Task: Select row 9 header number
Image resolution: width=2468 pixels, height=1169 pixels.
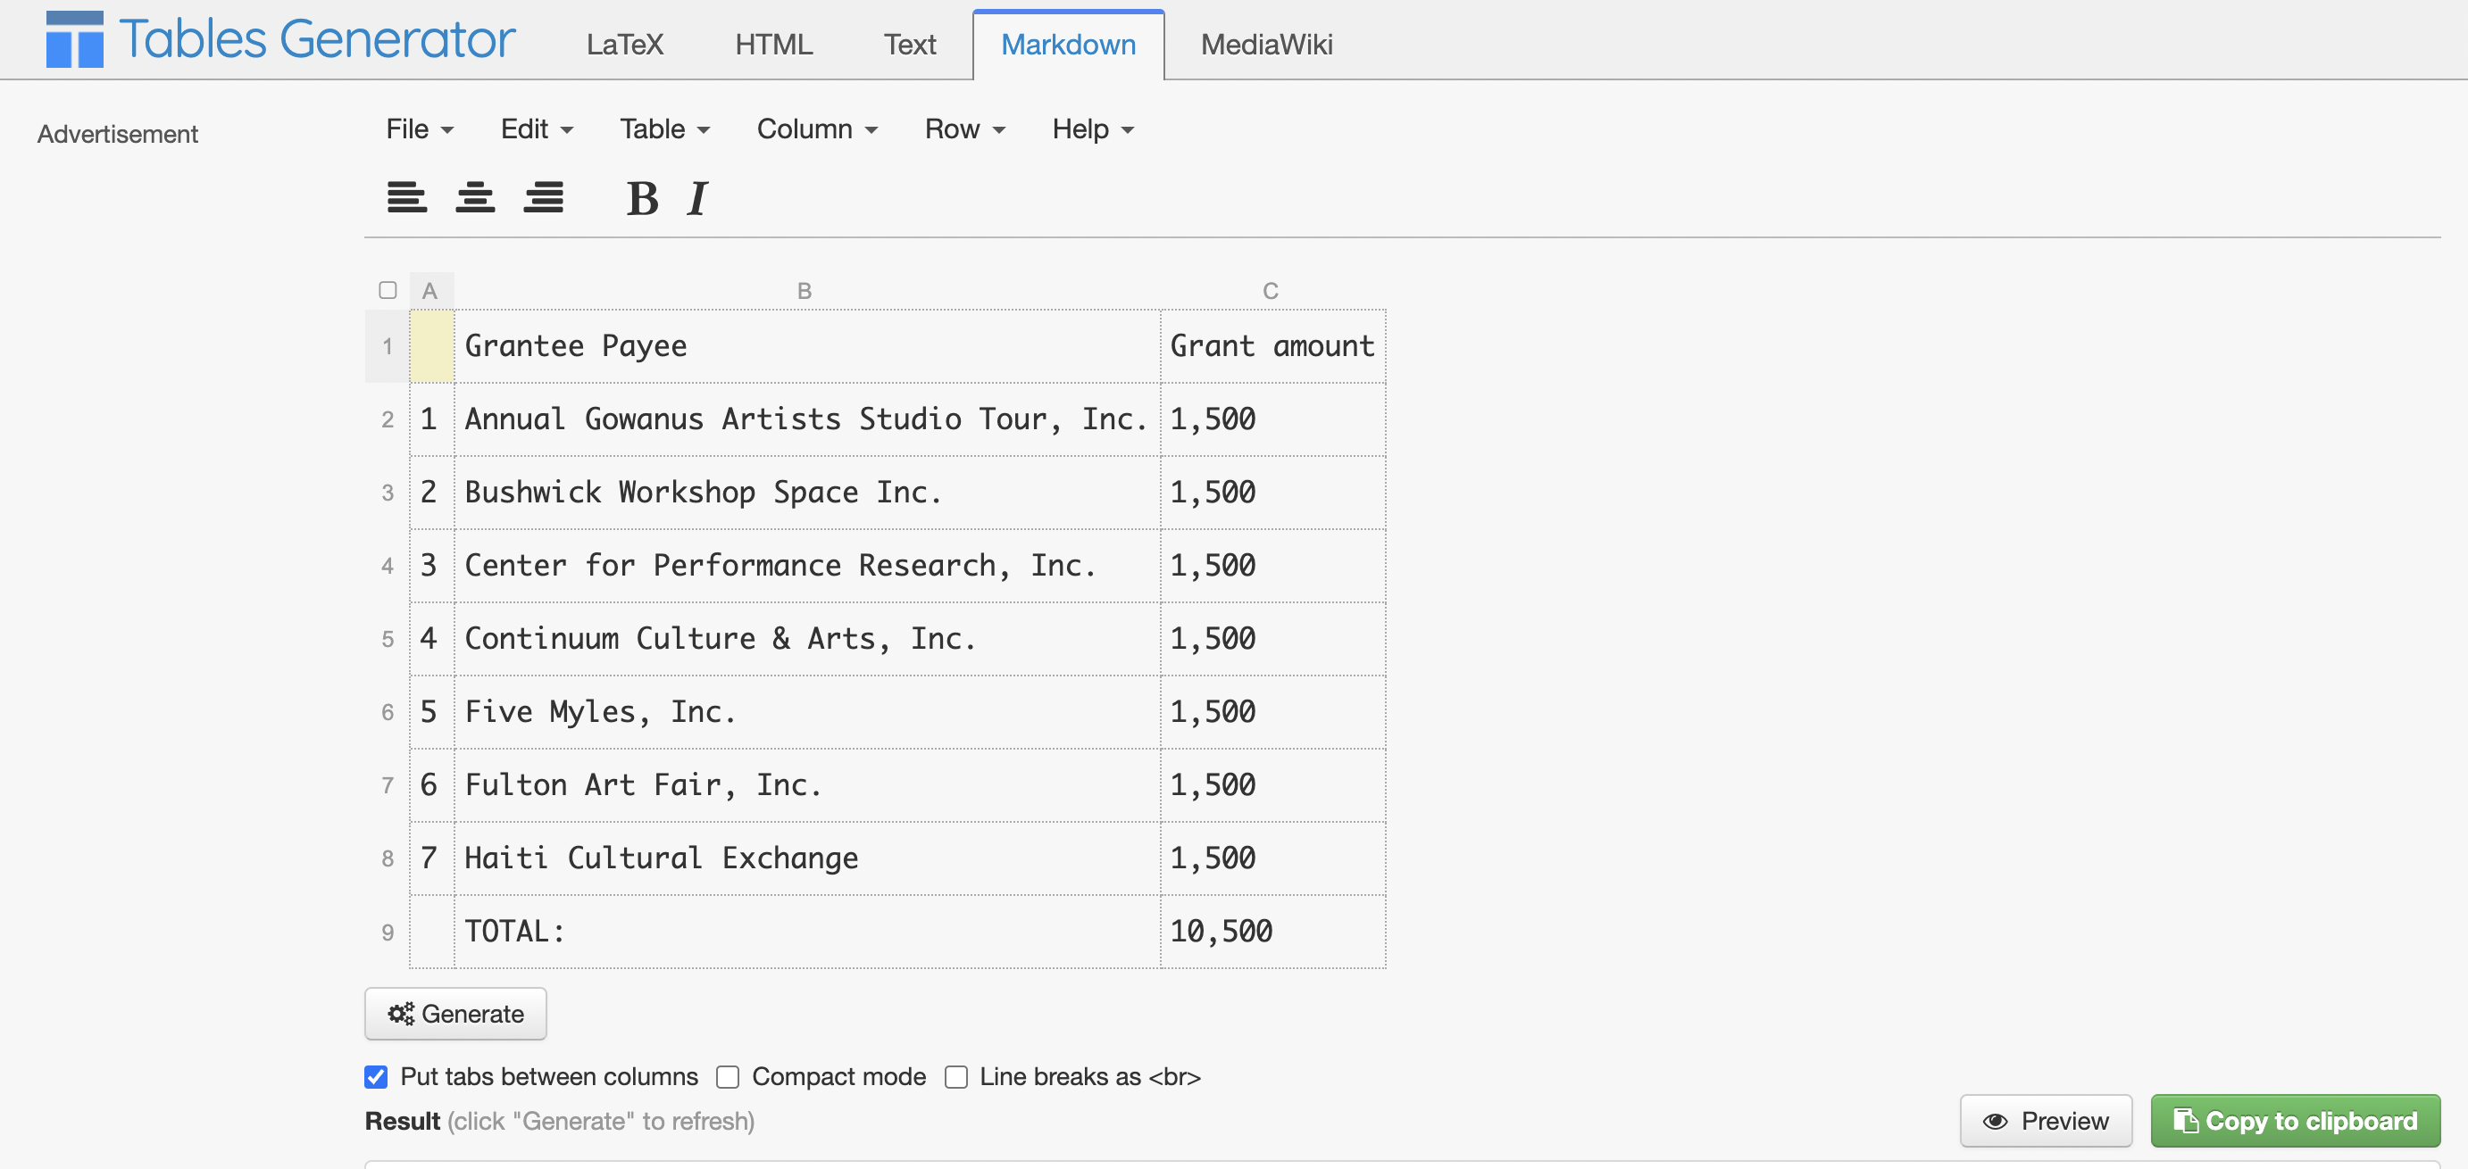Action: click(x=387, y=933)
